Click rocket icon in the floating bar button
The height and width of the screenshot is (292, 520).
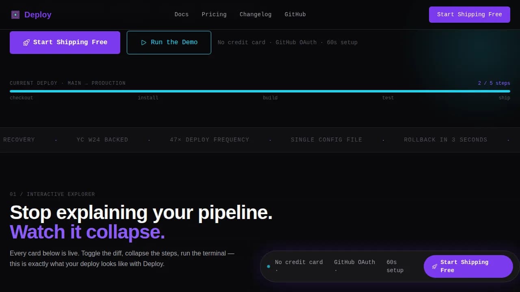[x=435, y=266]
